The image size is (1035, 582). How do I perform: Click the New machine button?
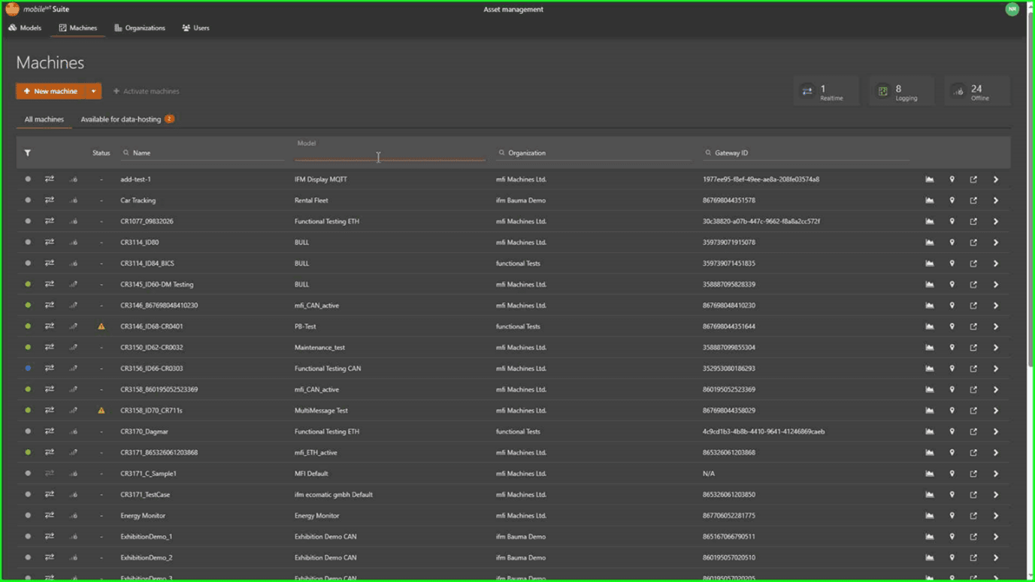[x=50, y=92]
